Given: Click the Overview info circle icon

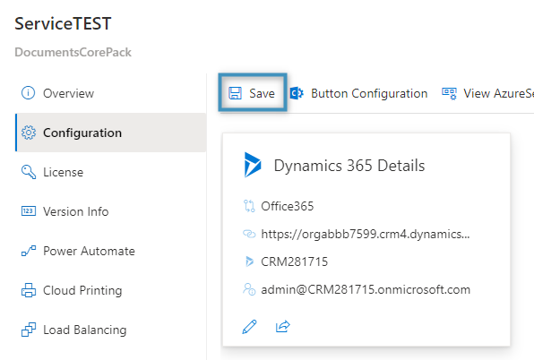Looking at the screenshot, I should [29, 93].
